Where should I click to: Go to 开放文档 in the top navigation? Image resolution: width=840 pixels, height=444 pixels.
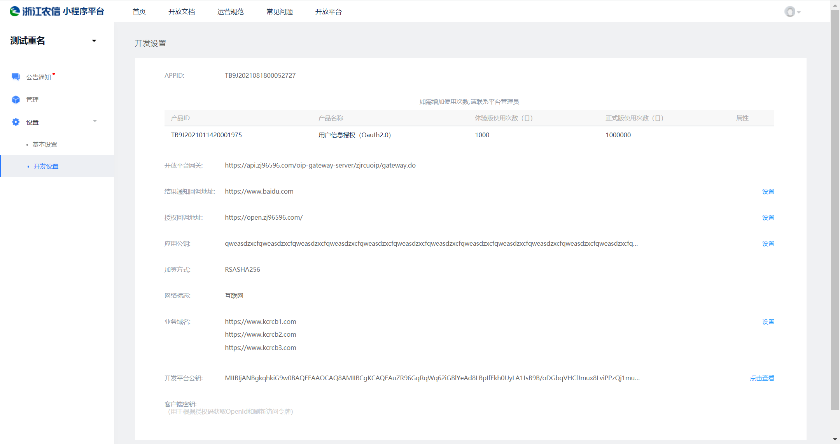point(182,12)
